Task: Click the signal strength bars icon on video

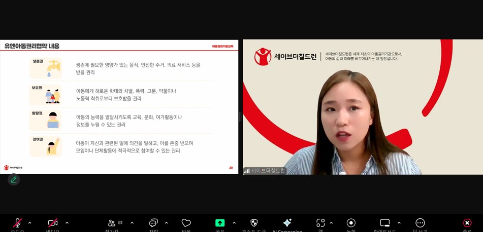Action: (247, 171)
